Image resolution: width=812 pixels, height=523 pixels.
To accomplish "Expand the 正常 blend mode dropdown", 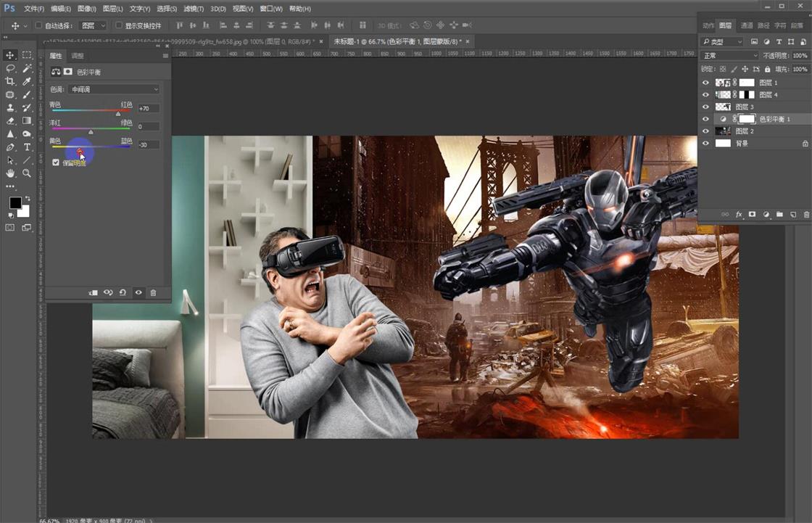I will [730, 56].
